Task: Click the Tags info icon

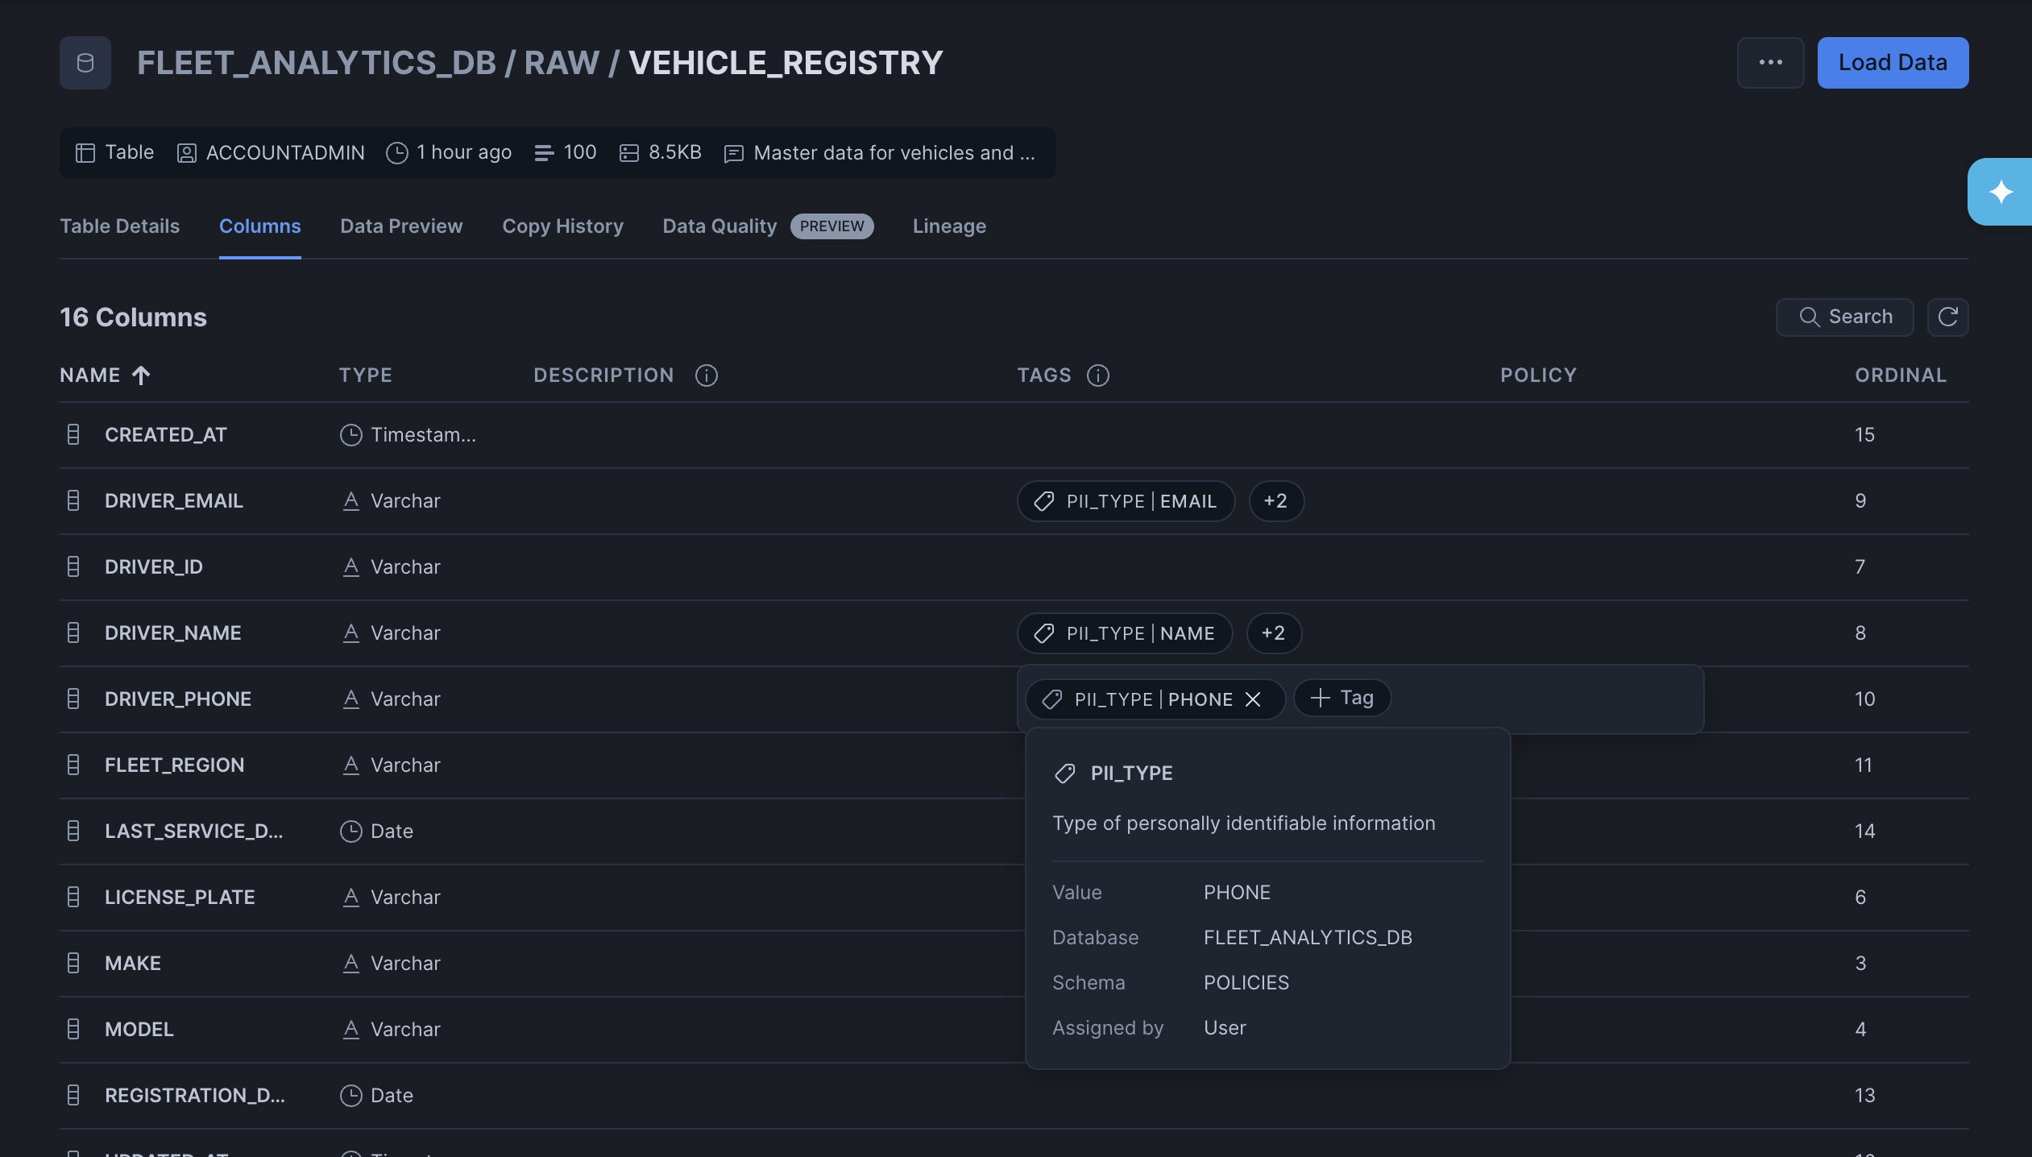Action: click(1097, 375)
